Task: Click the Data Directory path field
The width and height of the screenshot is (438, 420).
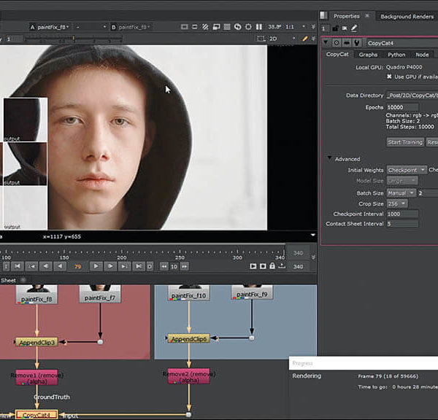Action: pyautogui.click(x=412, y=96)
